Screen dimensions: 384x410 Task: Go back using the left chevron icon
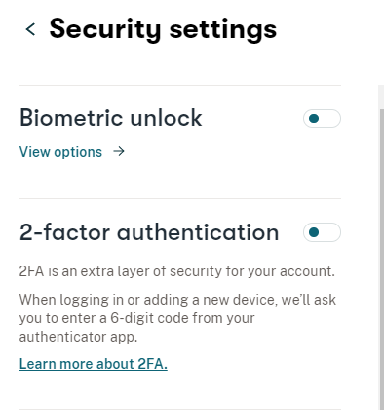[30, 29]
